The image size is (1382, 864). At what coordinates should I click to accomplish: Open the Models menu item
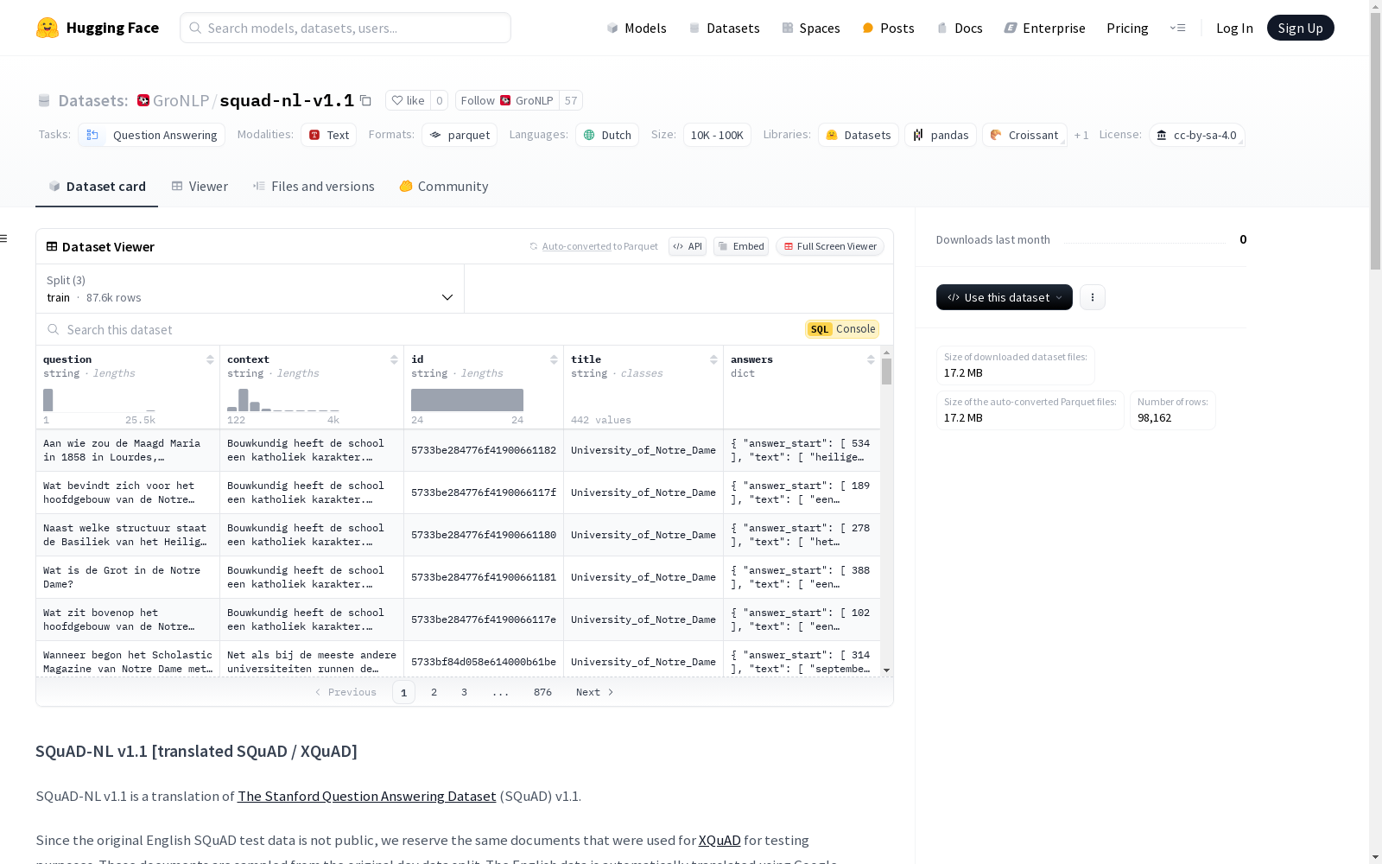click(637, 28)
